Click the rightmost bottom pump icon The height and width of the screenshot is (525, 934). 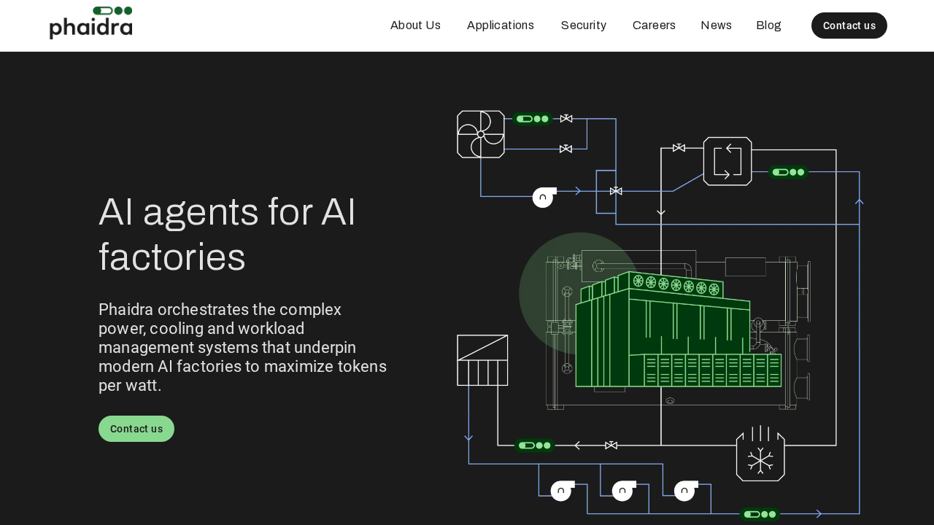[x=684, y=491]
